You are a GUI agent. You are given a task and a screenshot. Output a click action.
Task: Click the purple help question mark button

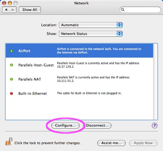(155, 126)
